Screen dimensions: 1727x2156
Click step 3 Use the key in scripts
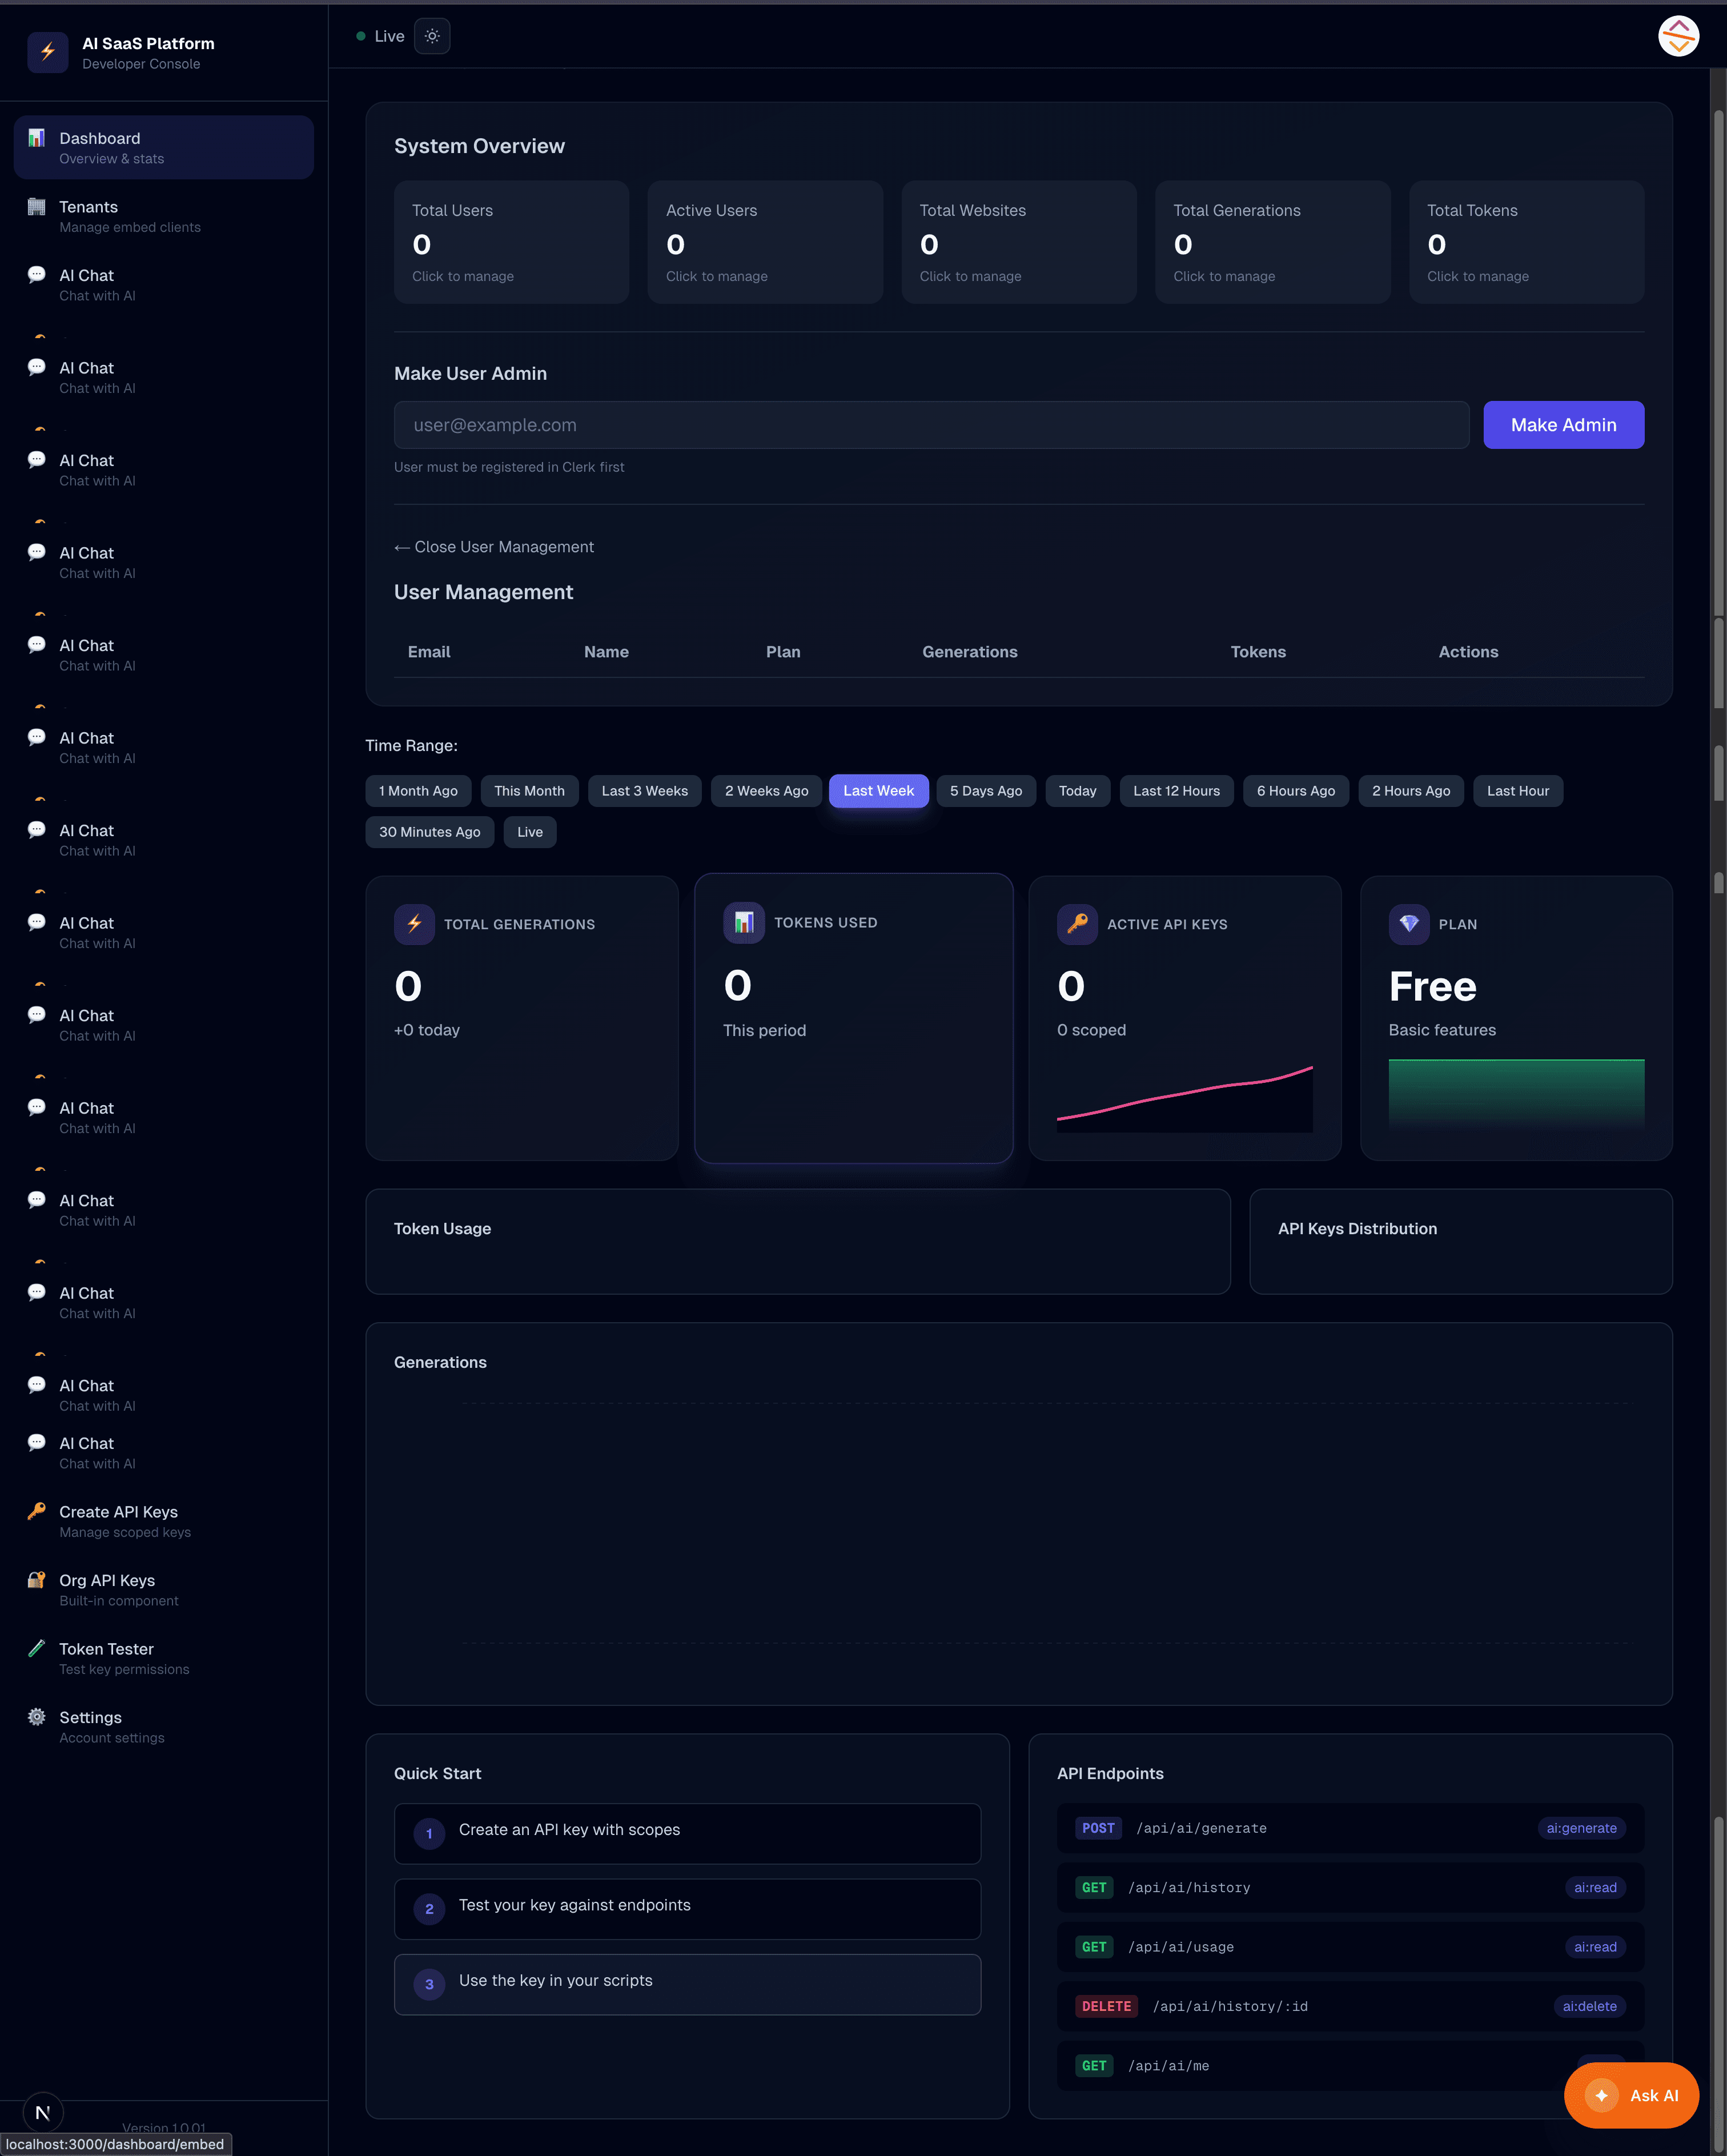pos(687,1984)
